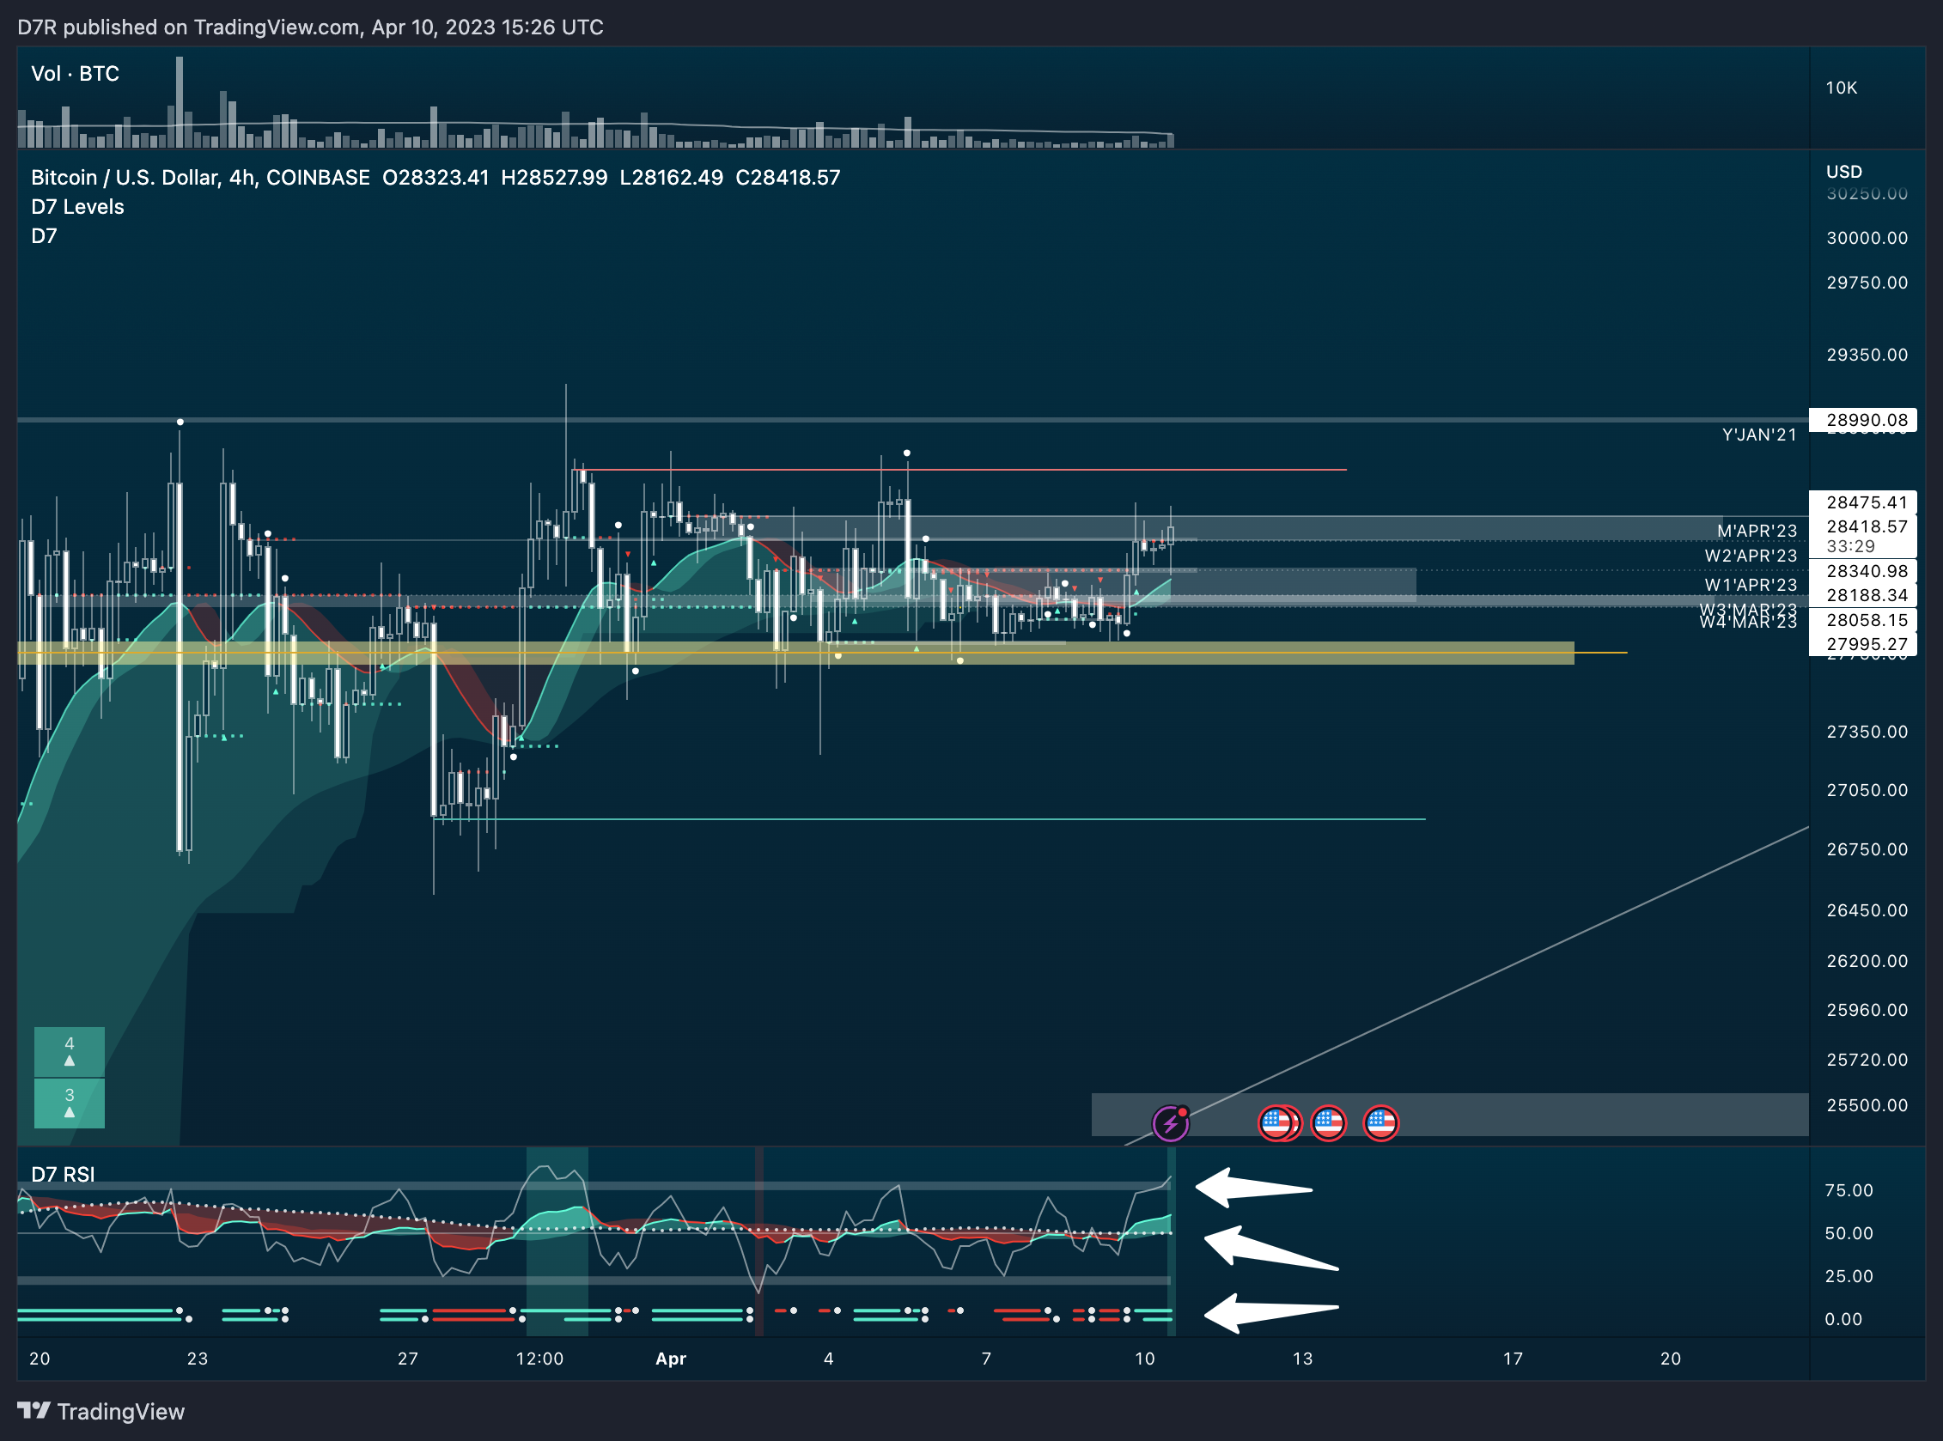Click date 23 on the time axis
The height and width of the screenshot is (1441, 1943).
click(x=198, y=1359)
